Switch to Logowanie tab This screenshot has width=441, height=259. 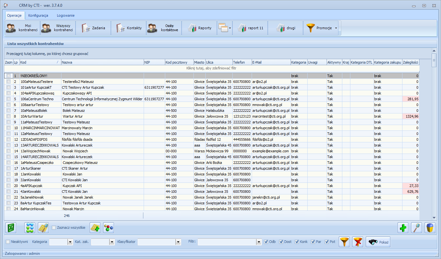[66, 15]
